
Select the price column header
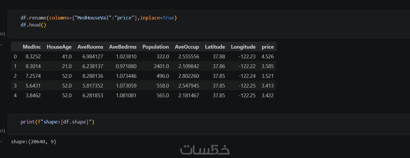(268, 47)
